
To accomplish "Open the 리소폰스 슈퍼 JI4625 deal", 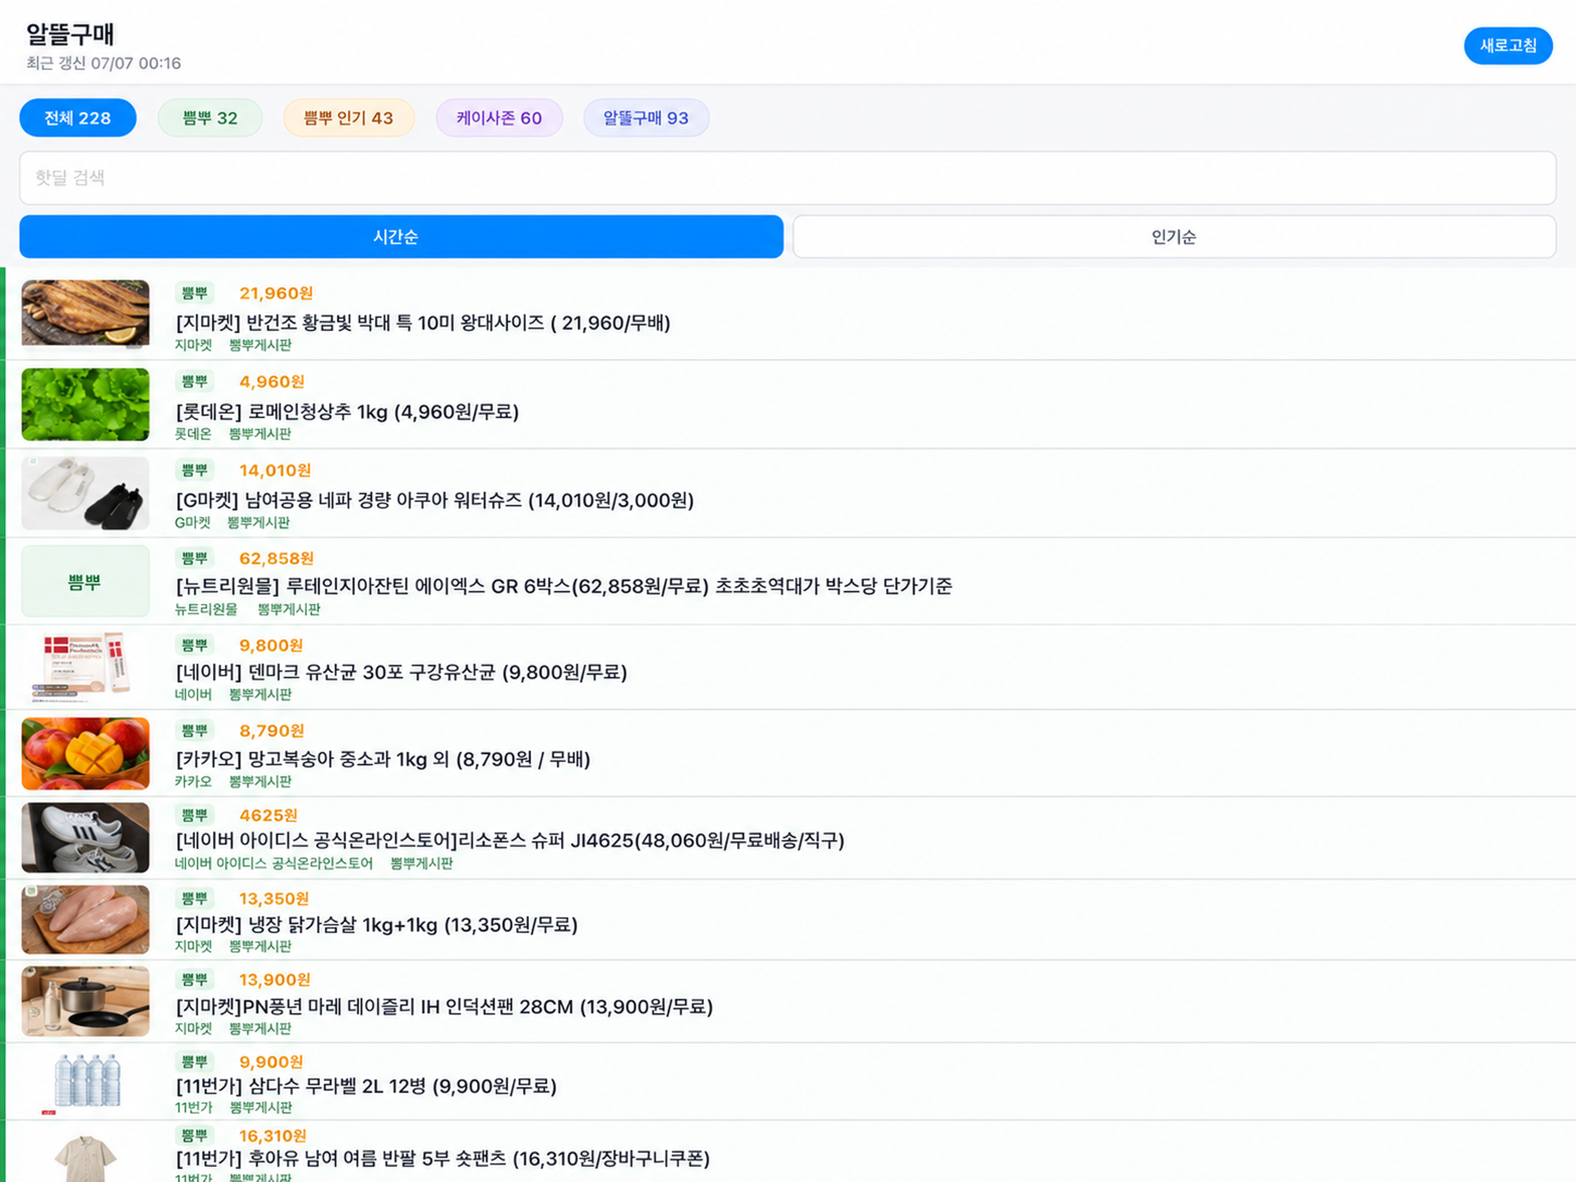I will pyautogui.click(x=510, y=840).
